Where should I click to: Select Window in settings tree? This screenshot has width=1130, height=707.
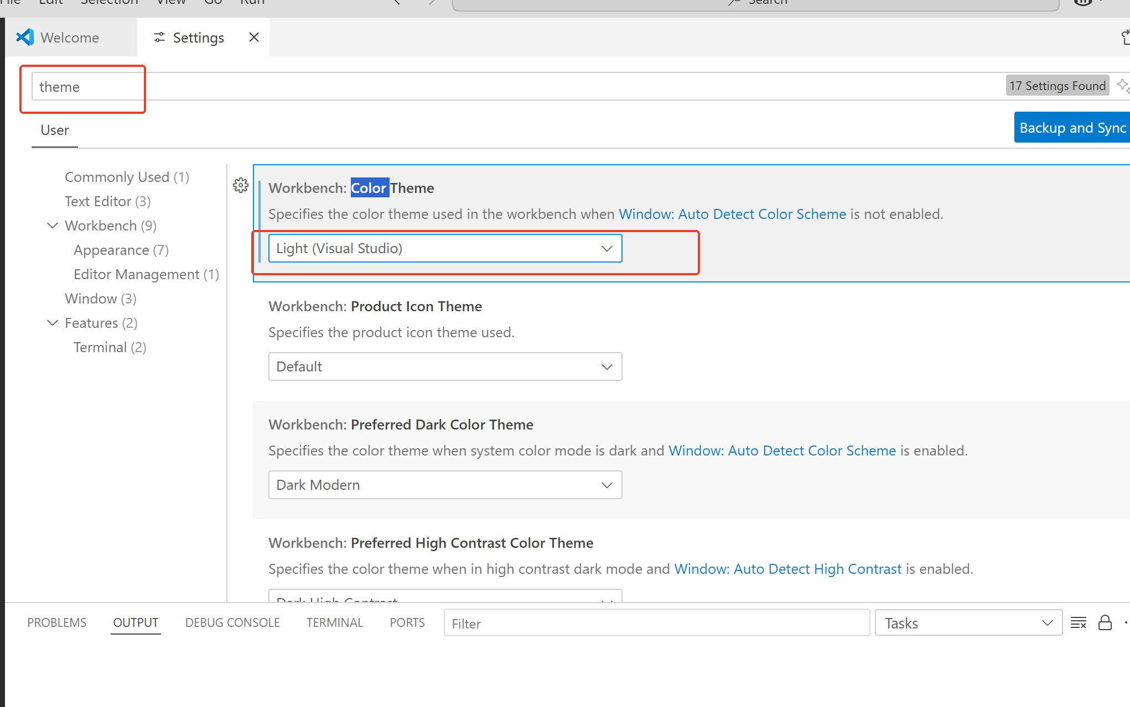[100, 298]
